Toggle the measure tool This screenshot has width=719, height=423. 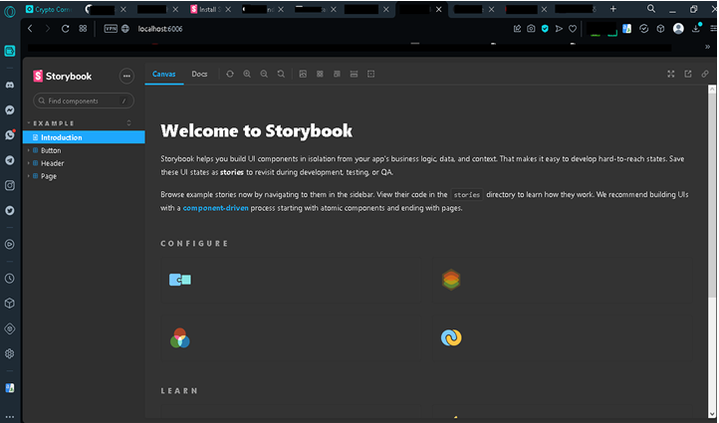[354, 74]
